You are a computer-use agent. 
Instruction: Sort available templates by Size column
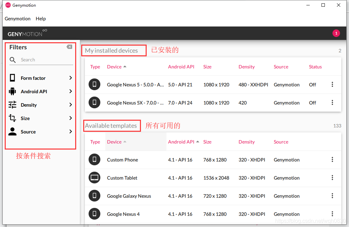(x=207, y=142)
